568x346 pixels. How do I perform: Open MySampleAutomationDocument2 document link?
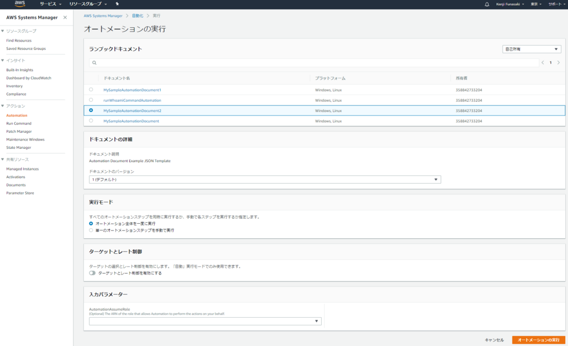pyautogui.click(x=132, y=111)
